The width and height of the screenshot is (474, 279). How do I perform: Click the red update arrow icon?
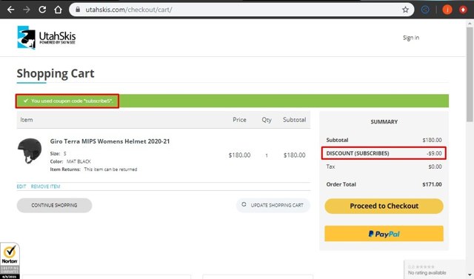[463, 10]
